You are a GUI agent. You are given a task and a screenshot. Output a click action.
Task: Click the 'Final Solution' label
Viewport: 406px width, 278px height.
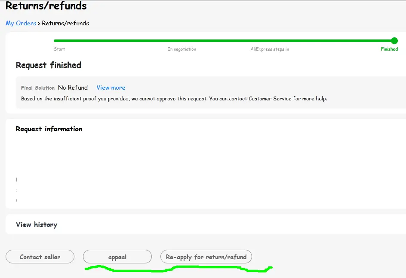pyautogui.click(x=38, y=88)
